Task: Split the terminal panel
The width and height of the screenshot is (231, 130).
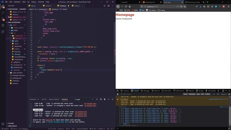Action: 101,99
